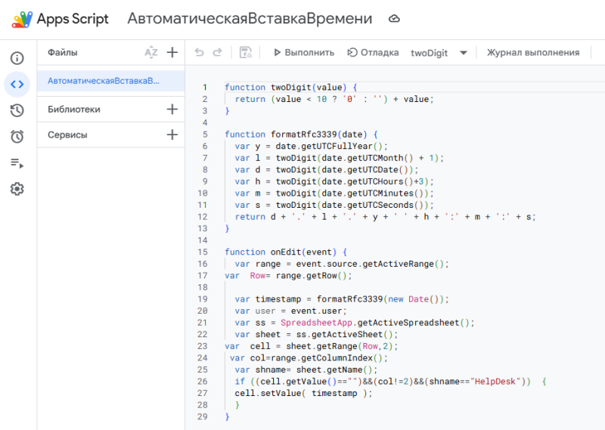Open the Editor code icon in sidebar
Viewport: 605px width, 430px height.
click(x=17, y=84)
